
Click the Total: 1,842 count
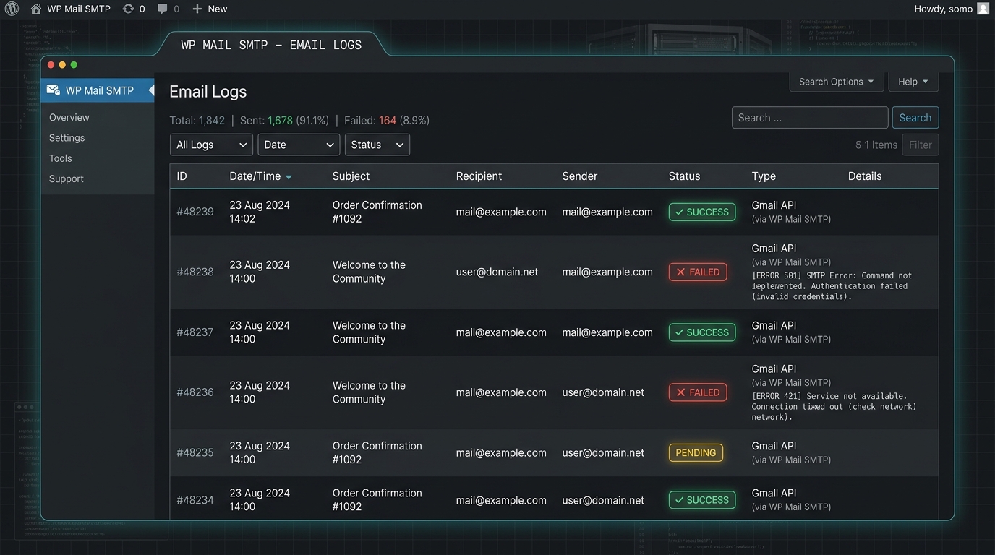(x=197, y=121)
